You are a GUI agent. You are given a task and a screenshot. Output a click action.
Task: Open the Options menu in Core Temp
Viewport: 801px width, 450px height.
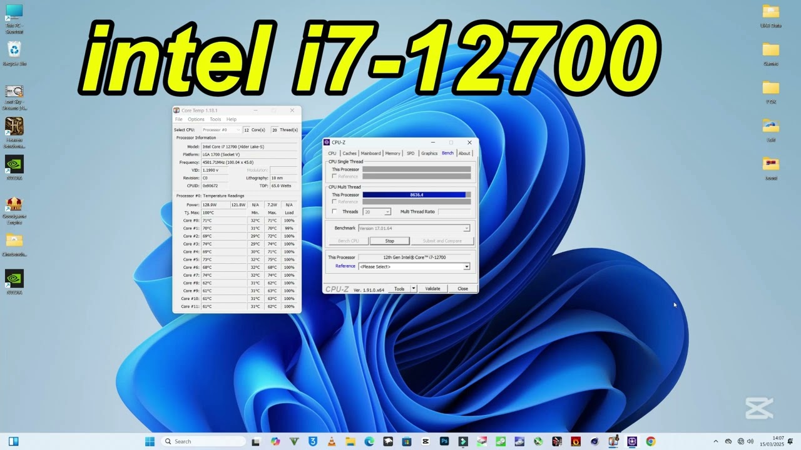click(196, 119)
